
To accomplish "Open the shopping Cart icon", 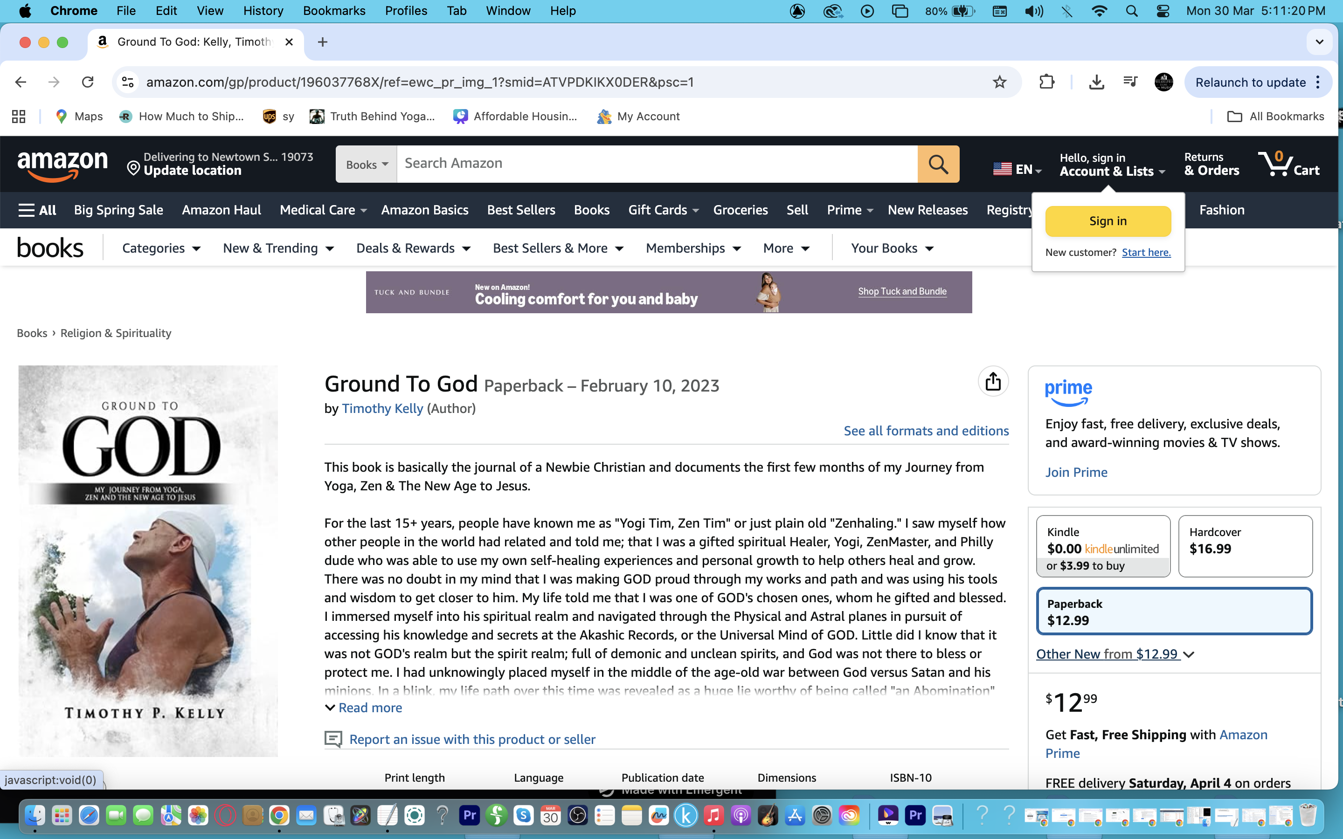I will point(1288,164).
